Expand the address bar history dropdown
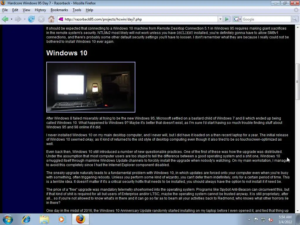The height and width of the screenshot is (225, 300). (x=220, y=19)
